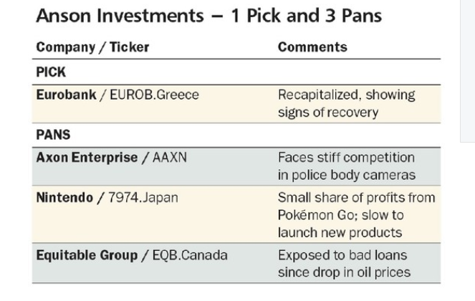Click the 'in police body cameras' line

(x=347, y=175)
